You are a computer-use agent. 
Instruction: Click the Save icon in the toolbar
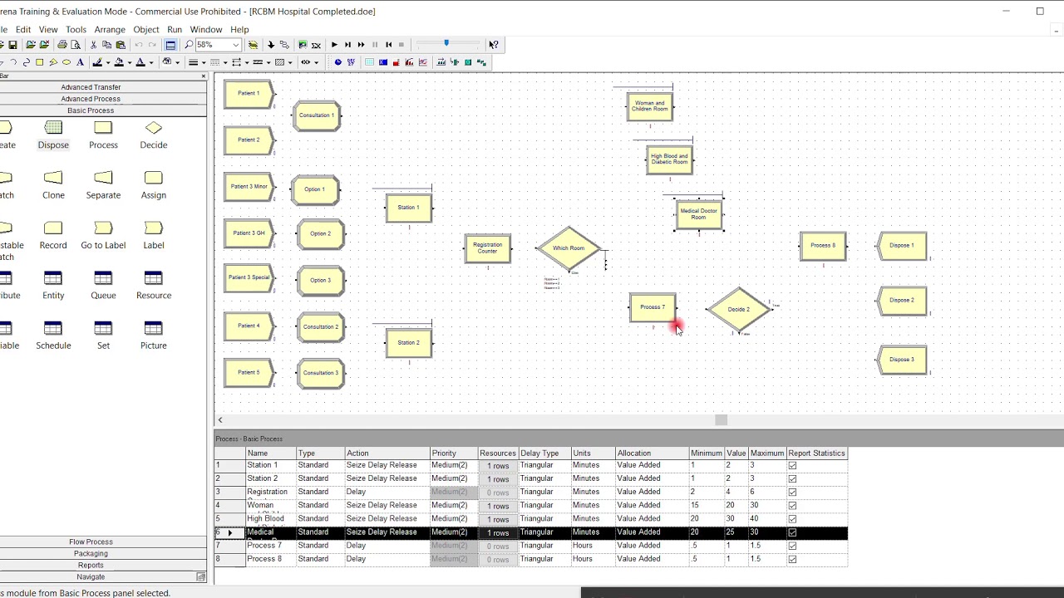point(12,45)
